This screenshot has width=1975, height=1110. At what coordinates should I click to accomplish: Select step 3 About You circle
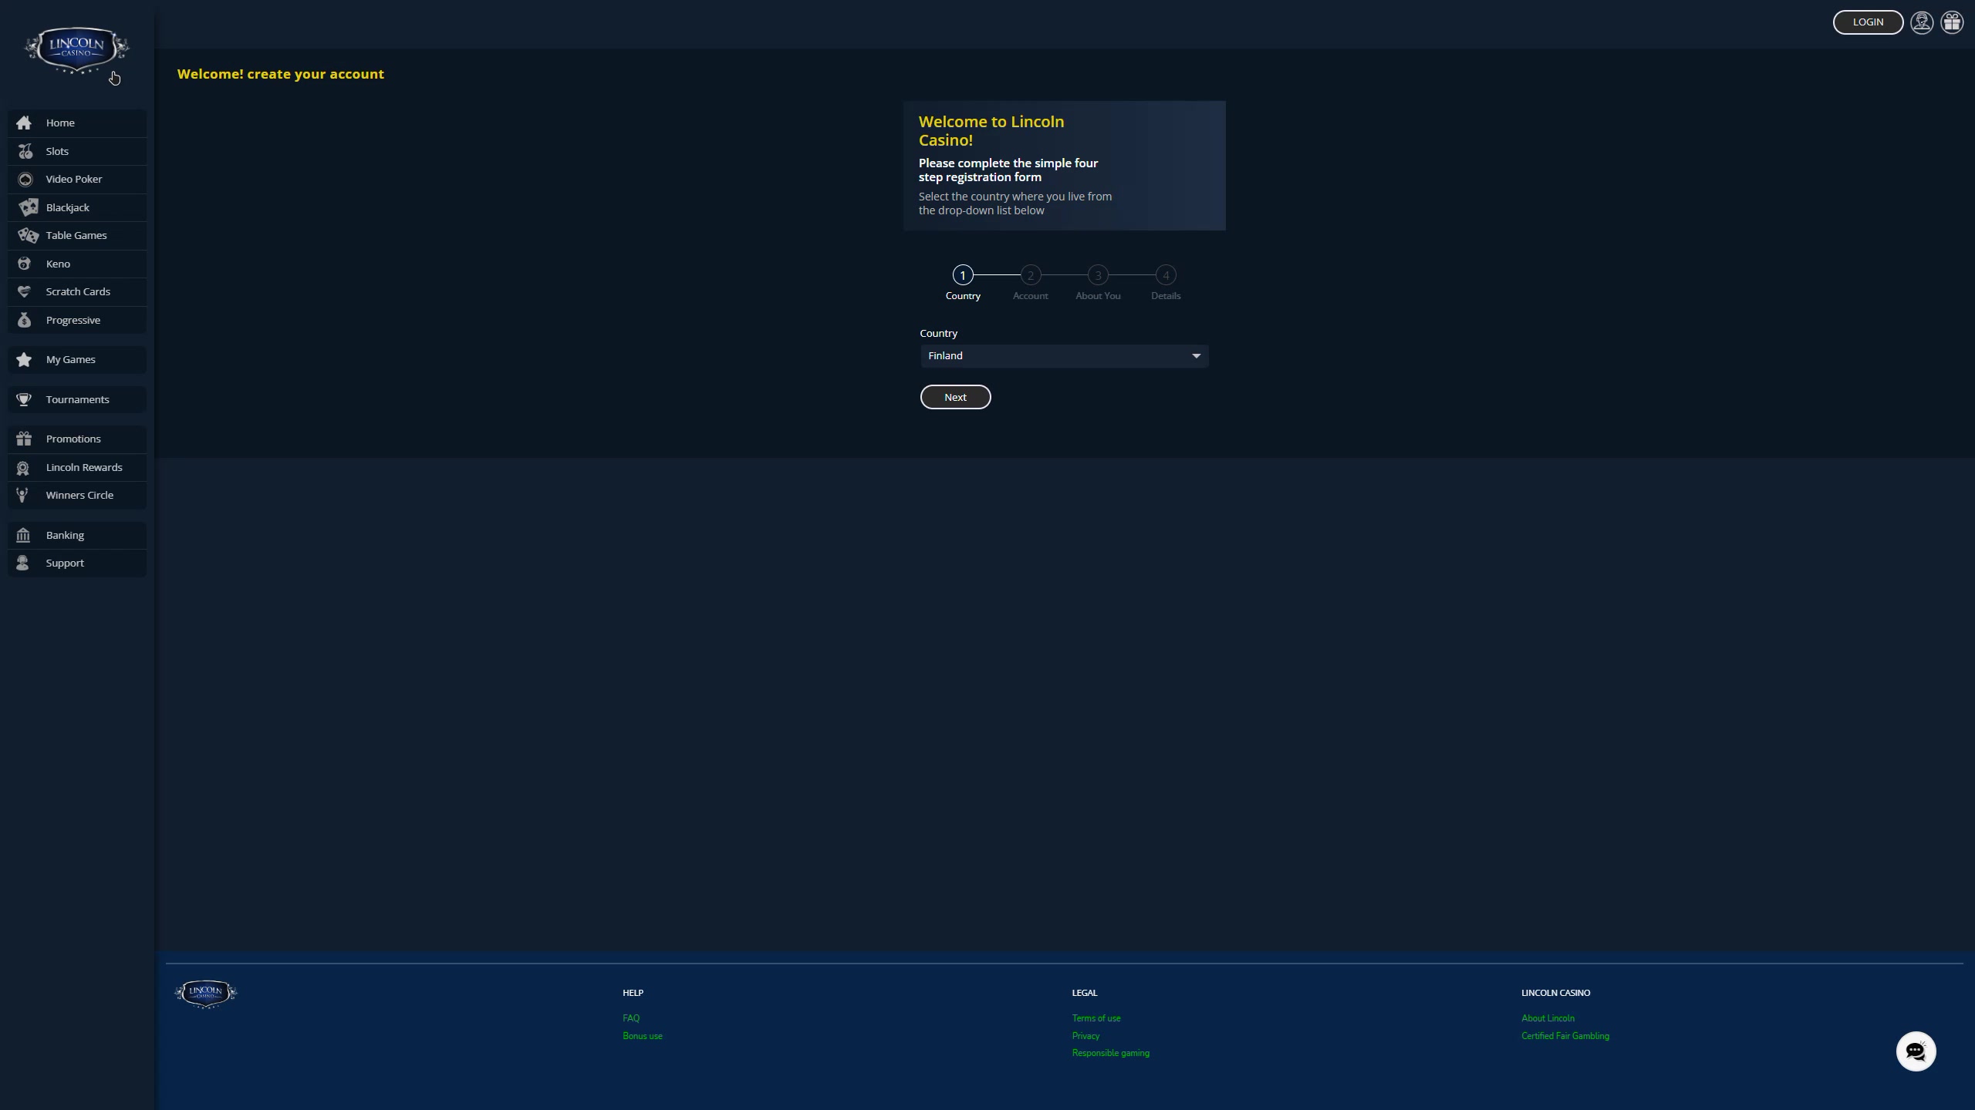(x=1098, y=275)
